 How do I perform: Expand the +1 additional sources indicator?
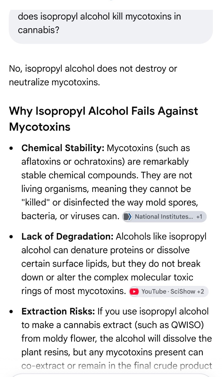click(199, 217)
